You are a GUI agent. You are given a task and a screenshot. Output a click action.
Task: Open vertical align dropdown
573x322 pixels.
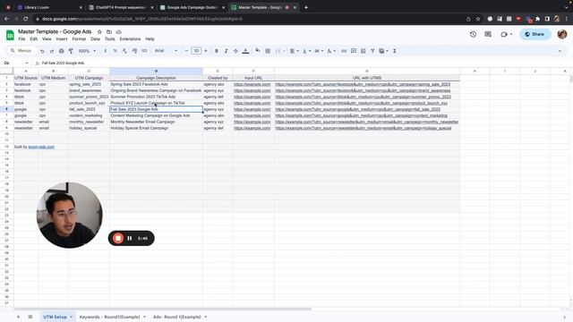click(306, 51)
